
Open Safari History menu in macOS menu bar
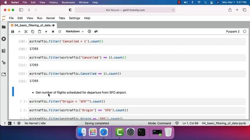(x=53, y=2)
